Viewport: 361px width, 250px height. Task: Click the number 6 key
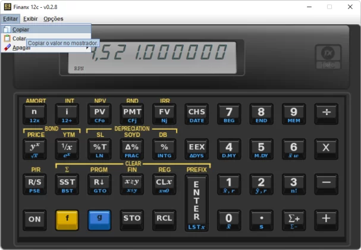[x=294, y=149]
